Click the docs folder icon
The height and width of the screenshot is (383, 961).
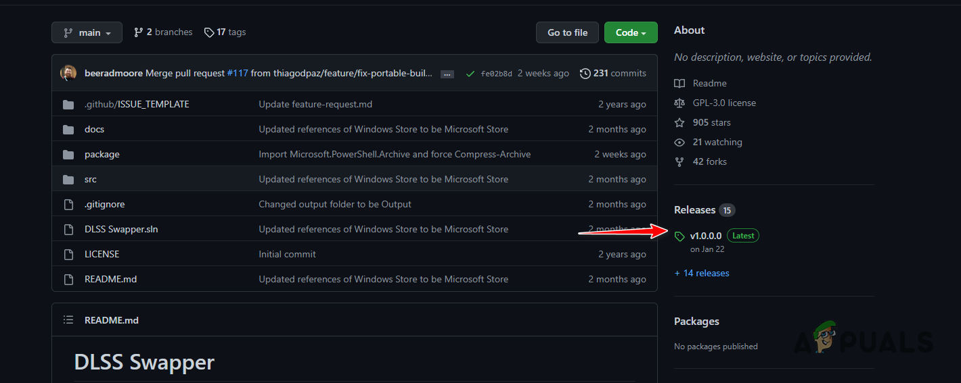coord(68,130)
